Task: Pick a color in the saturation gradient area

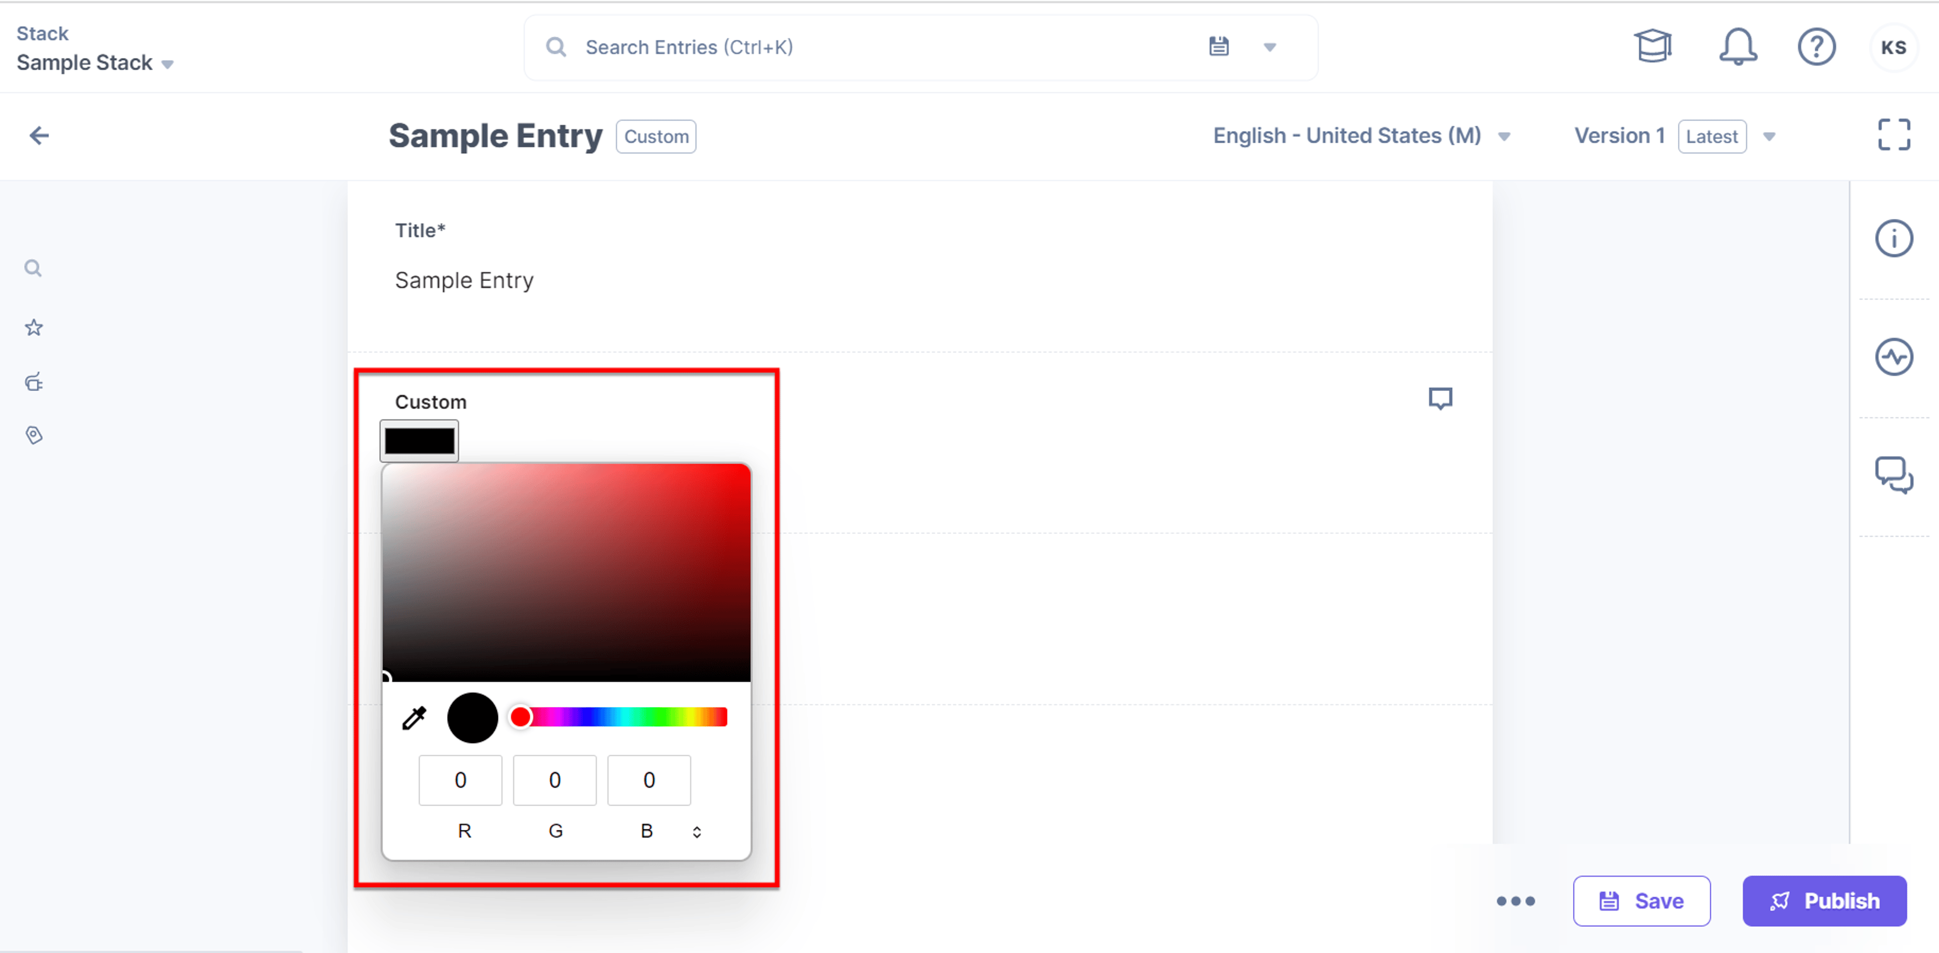Action: coord(566,573)
